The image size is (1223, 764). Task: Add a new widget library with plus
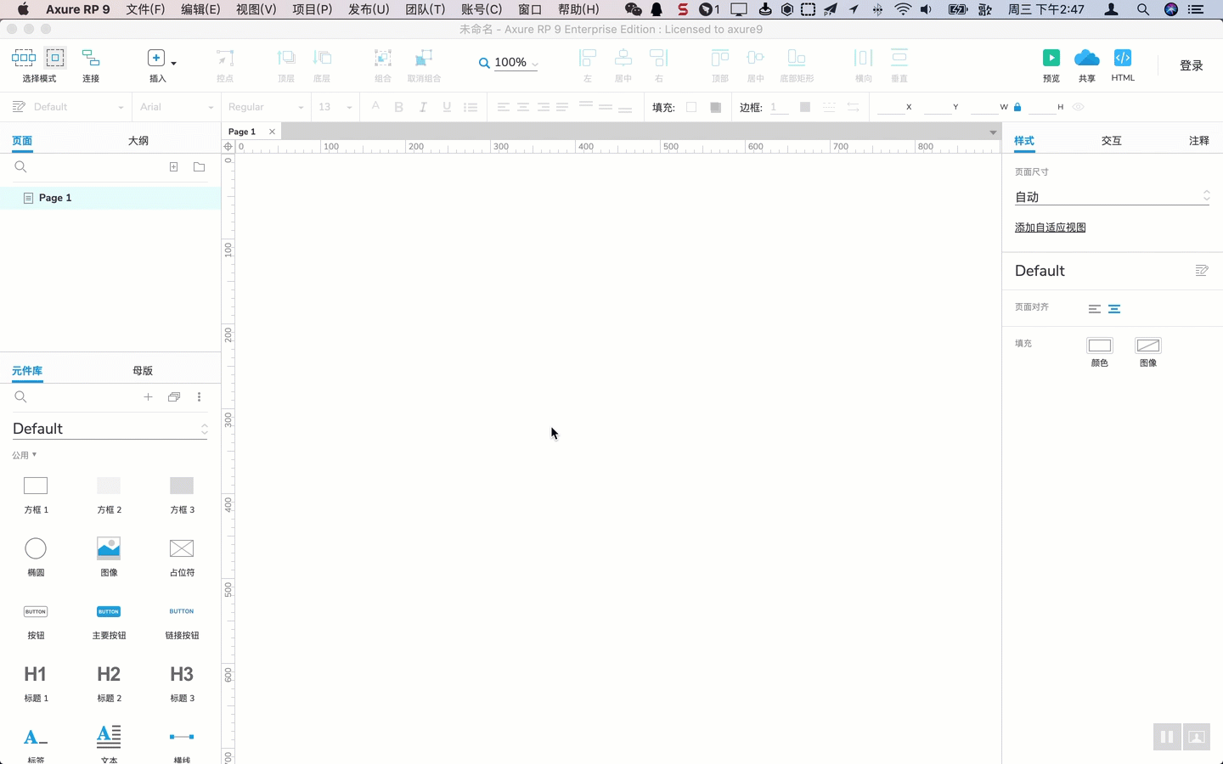point(148,397)
